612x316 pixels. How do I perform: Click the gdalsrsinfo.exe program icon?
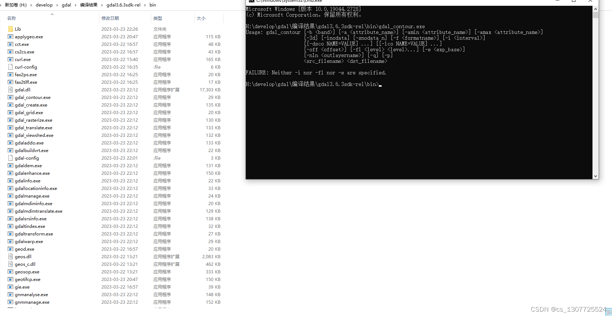pos(10,218)
